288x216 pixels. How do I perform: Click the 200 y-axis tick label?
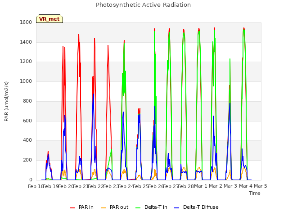[27, 160]
